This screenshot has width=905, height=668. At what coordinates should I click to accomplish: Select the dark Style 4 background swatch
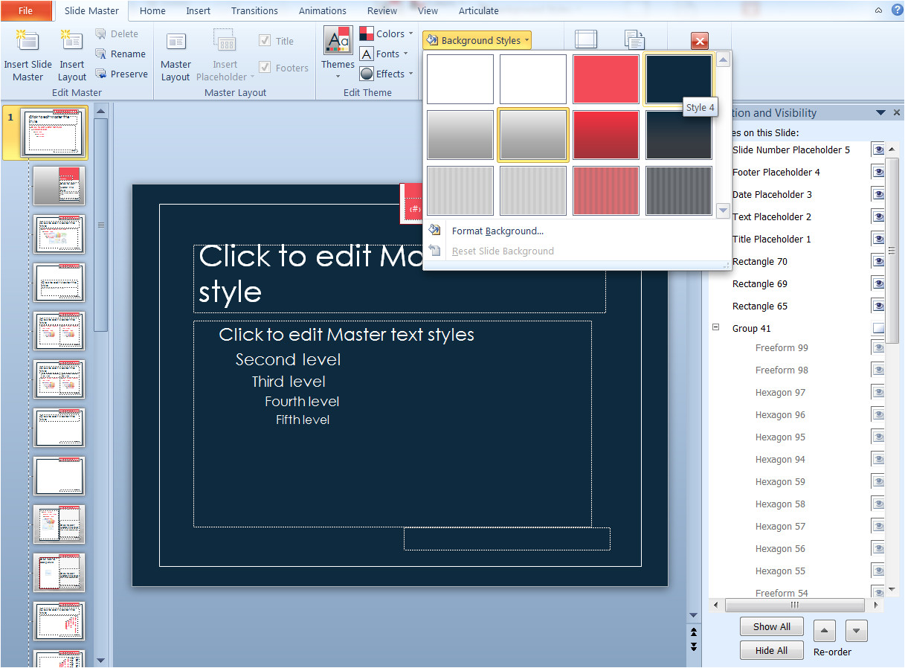pos(677,78)
